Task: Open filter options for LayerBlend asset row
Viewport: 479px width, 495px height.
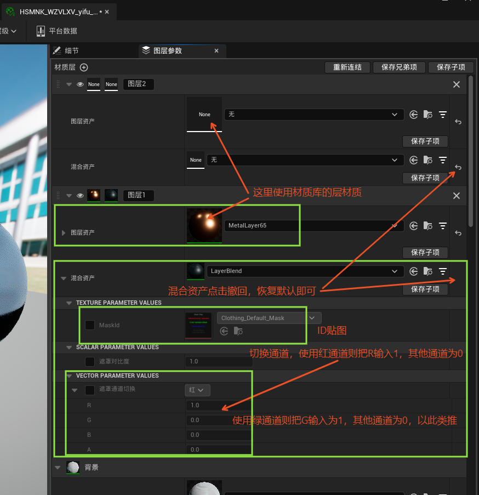Action: (x=443, y=271)
